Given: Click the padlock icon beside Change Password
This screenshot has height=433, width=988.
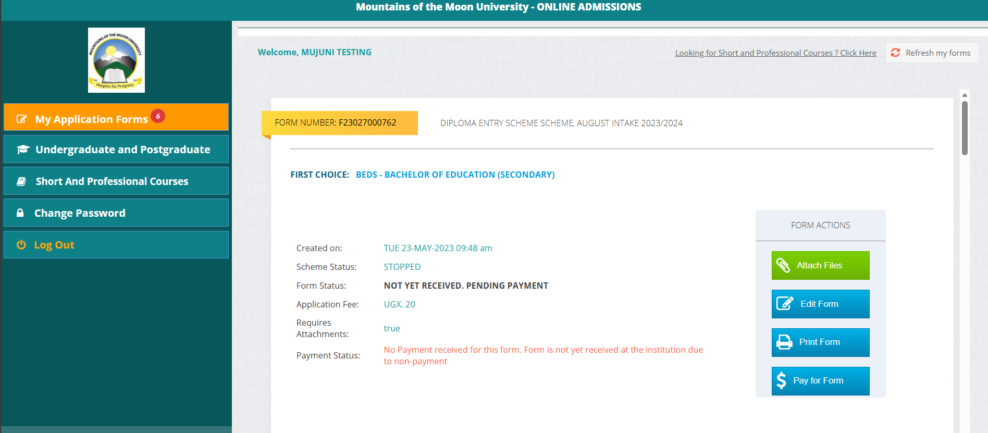Looking at the screenshot, I should 20,213.
